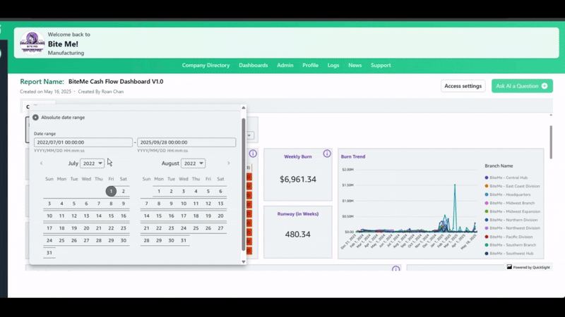
Task: Select July 2 in calendar
Action: pos(123,191)
